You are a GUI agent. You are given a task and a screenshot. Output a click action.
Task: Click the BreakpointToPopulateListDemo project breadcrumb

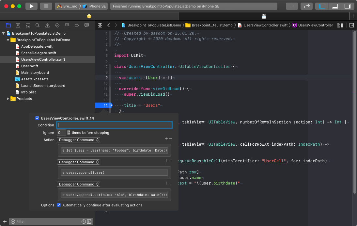pyautogui.click(x=151, y=25)
